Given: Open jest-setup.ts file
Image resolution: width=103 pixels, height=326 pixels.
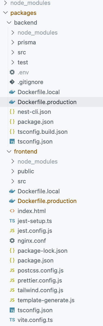Looking at the screenshot, I should (x=35, y=221).
